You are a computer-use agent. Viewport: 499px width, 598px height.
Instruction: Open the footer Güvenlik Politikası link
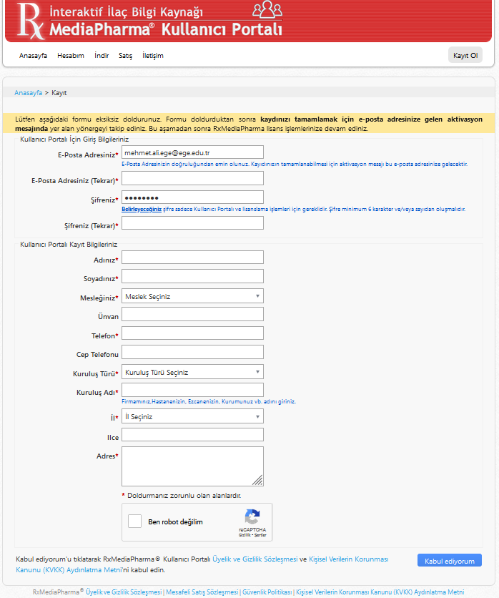click(x=267, y=592)
